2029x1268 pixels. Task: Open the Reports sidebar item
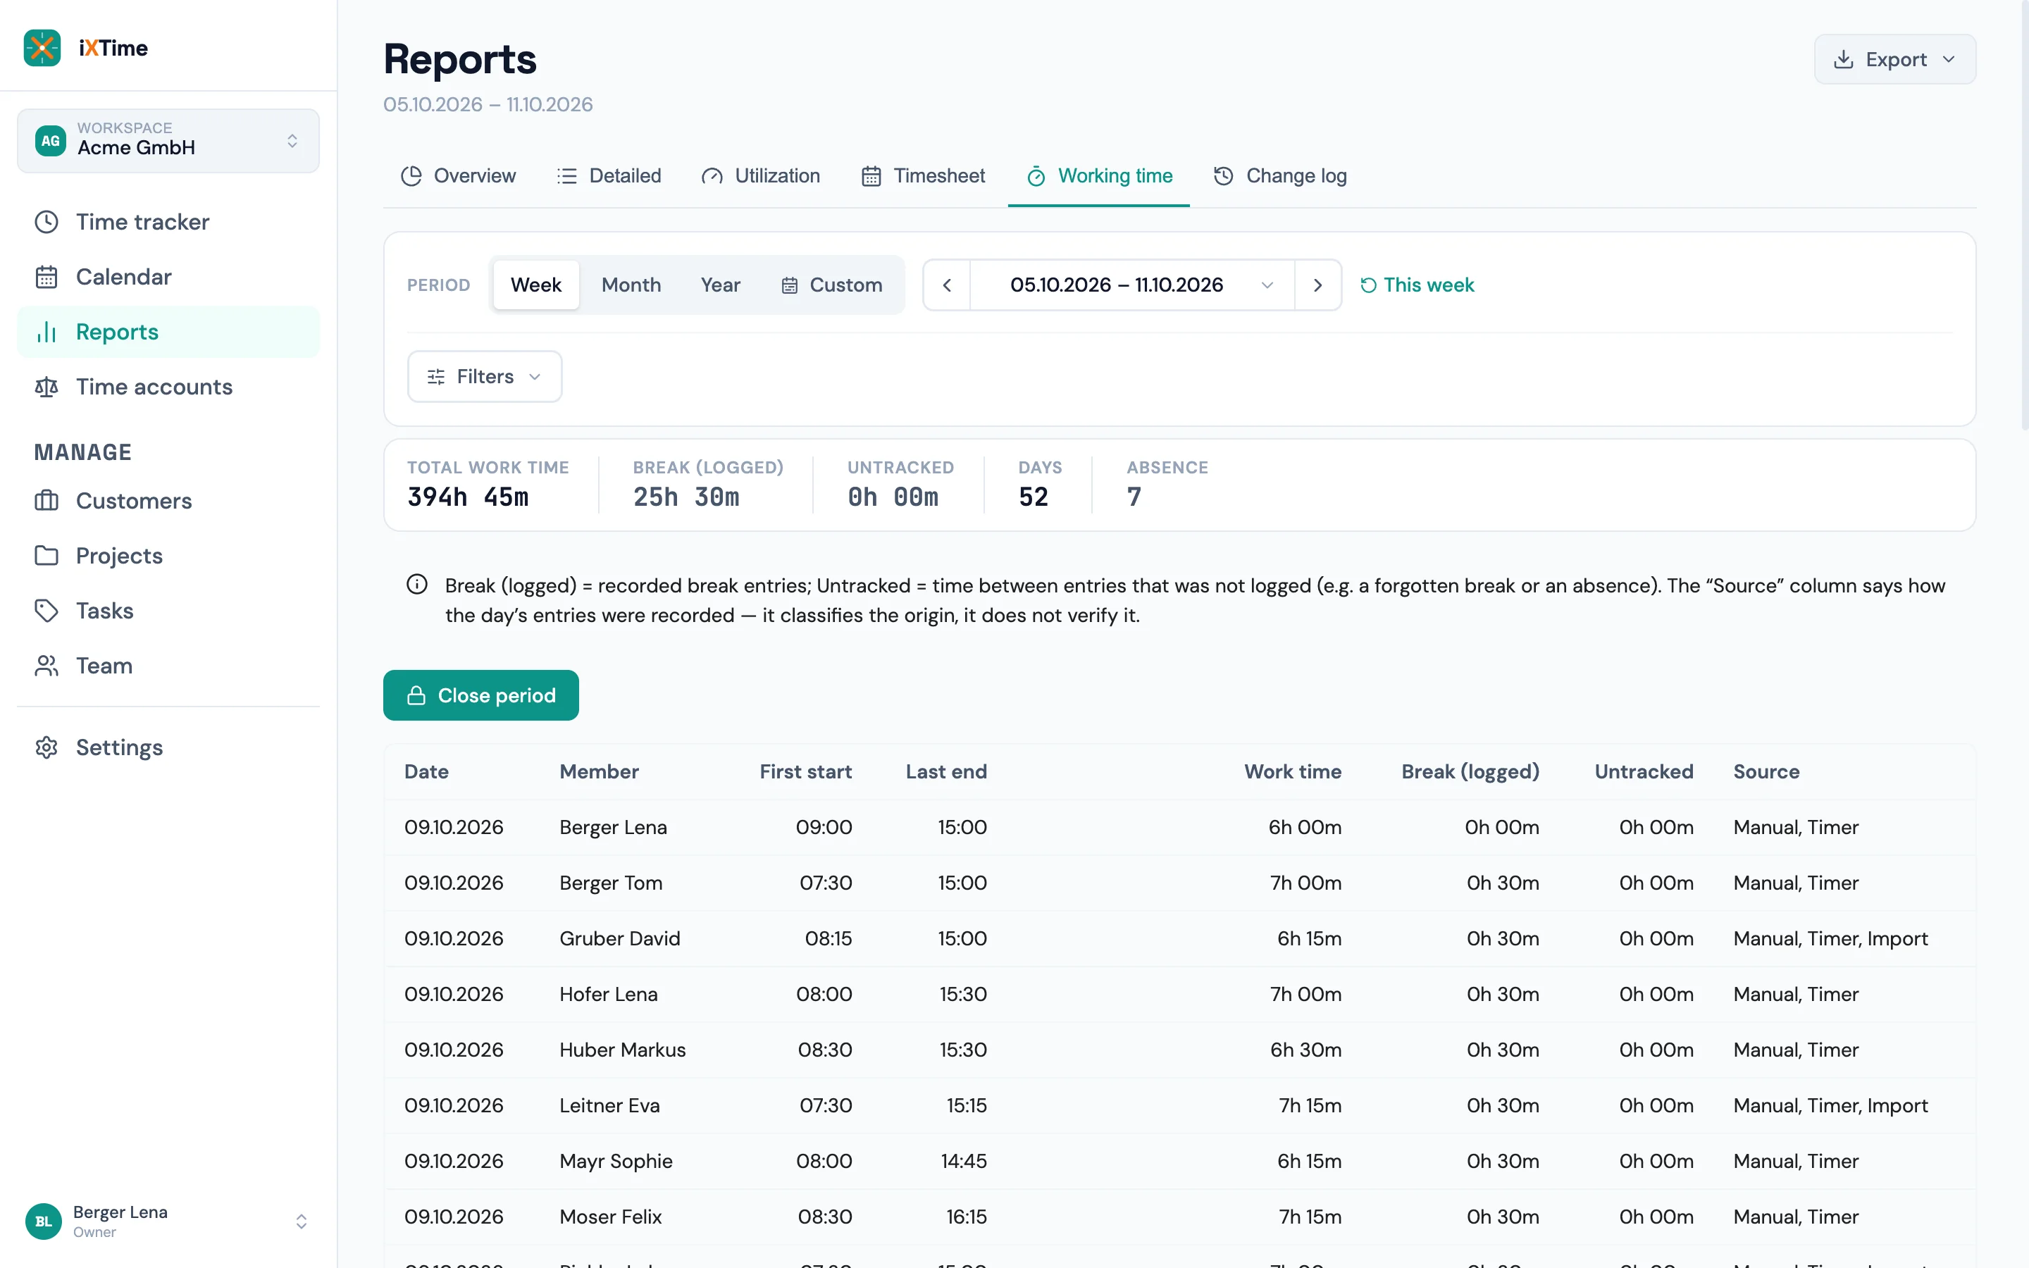(168, 332)
